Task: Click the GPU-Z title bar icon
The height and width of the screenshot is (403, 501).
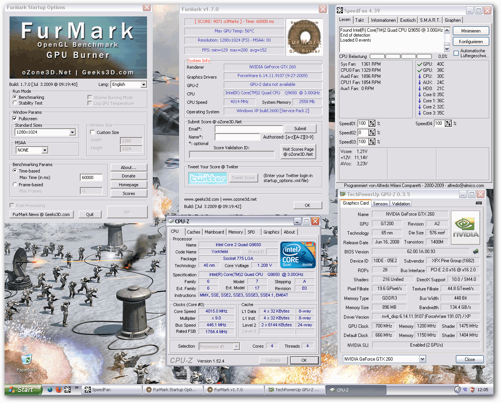Action: pyautogui.click(x=343, y=194)
